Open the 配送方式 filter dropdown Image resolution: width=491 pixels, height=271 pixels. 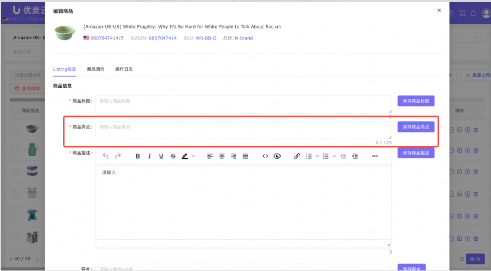27,52
